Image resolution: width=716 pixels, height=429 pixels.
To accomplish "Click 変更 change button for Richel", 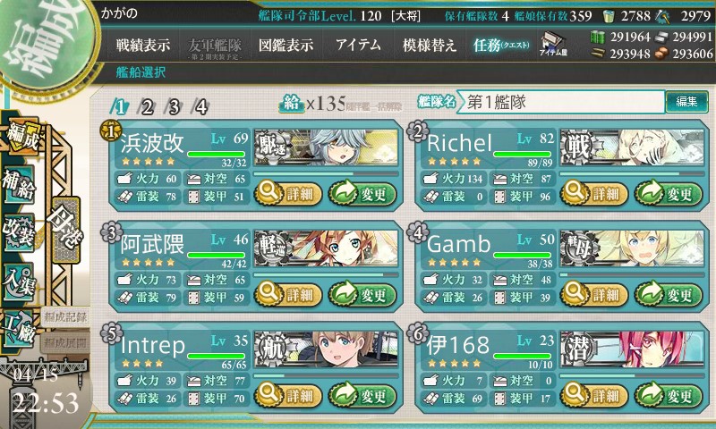I will (x=669, y=193).
